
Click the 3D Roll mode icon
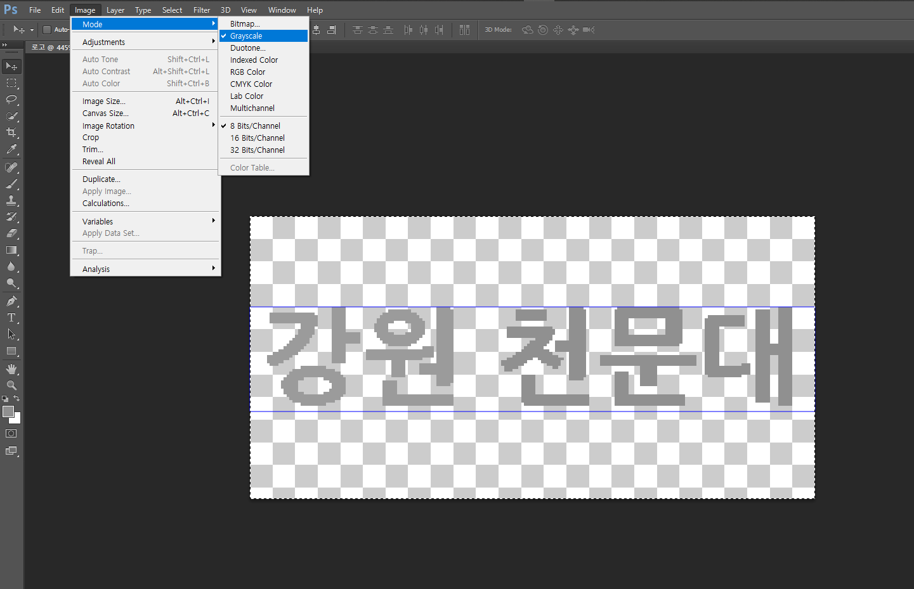tap(543, 30)
